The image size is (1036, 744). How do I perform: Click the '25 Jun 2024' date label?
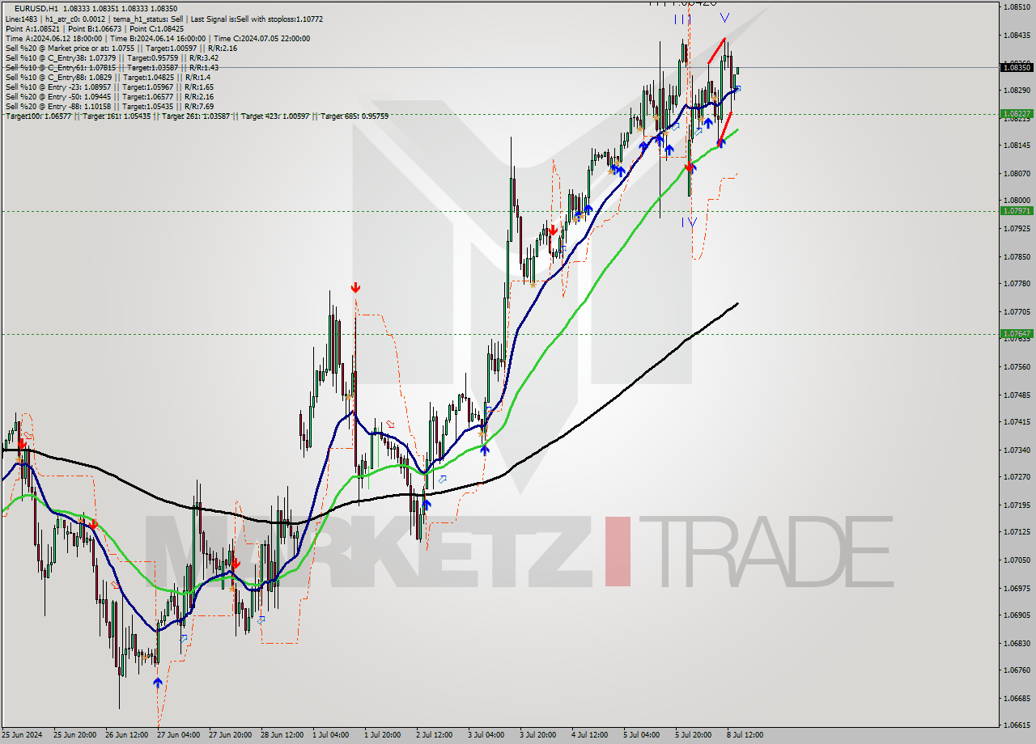pyautogui.click(x=21, y=735)
